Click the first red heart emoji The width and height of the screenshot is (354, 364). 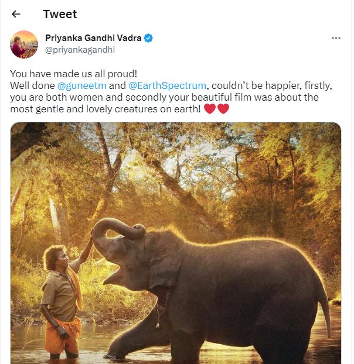coord(209,108)
